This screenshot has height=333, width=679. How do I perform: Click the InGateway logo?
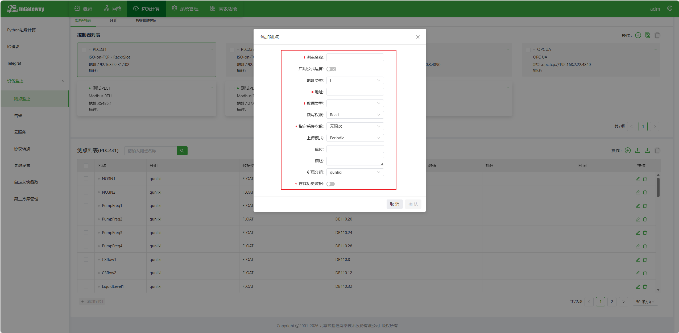(x=26, y=9)
